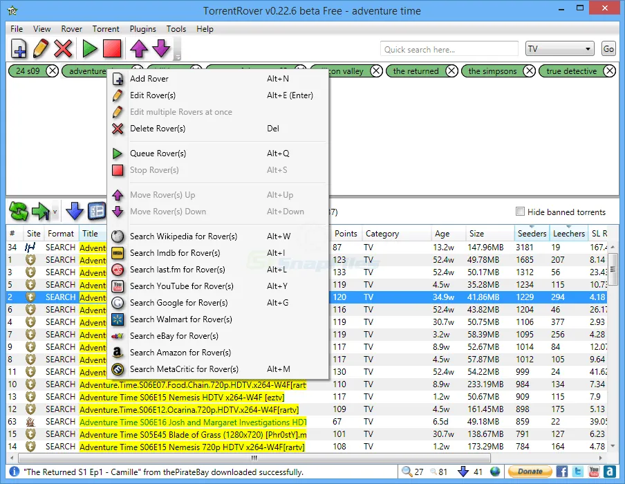Viewport: 625px width, 484px height.
Task: Select the true detective rover tag
Action: point(571,71)
